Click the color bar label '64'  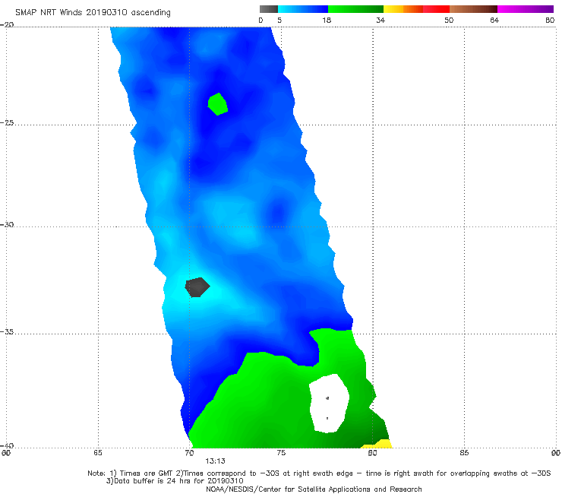pyautogui.click(x=494, y=21)
